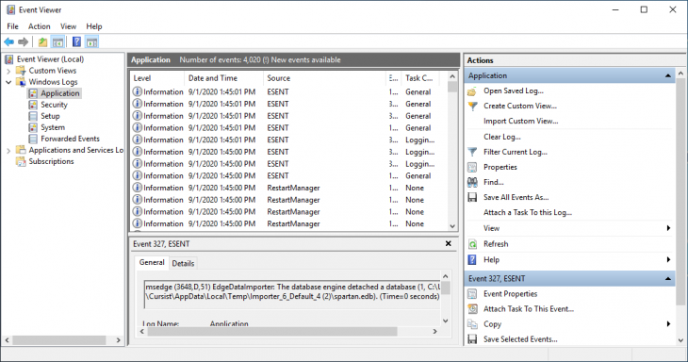688x362 pixels.
Task: Open the Copy submenu arrow in Actions
Action: coord(668,324)
